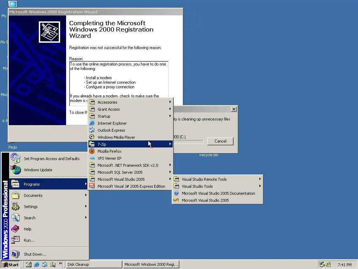Choose Run... from Start menu
The image size is (358, 269).
49,240
